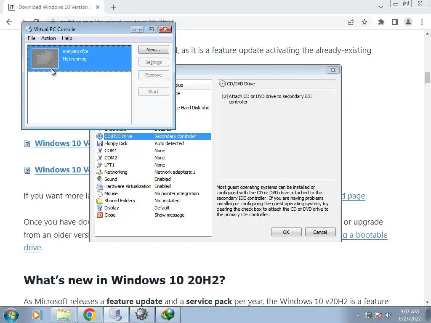This screenshot has width=431, height=323.
Task: Click the Remove button in Virtual PC Console
Action: coord(154,75)
